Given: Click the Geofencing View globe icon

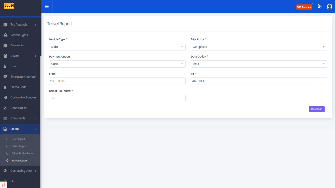Looking at the screenshot, I should pyautogui.click(x=4, y=171).
